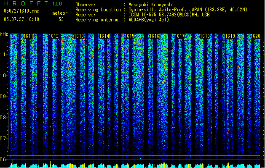Click the 1618 time marker
This screenshot has height=168, width=265.
tap(205, 36)
